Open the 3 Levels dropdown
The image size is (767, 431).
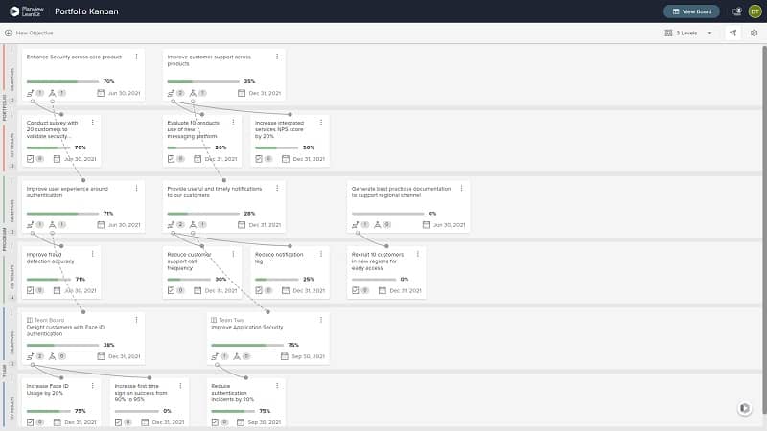pyautogui.click(x=688, y=33)
